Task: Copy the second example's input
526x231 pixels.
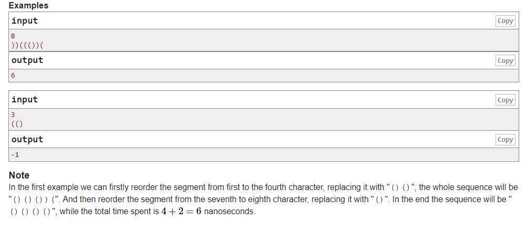Action: pos(505,100)
